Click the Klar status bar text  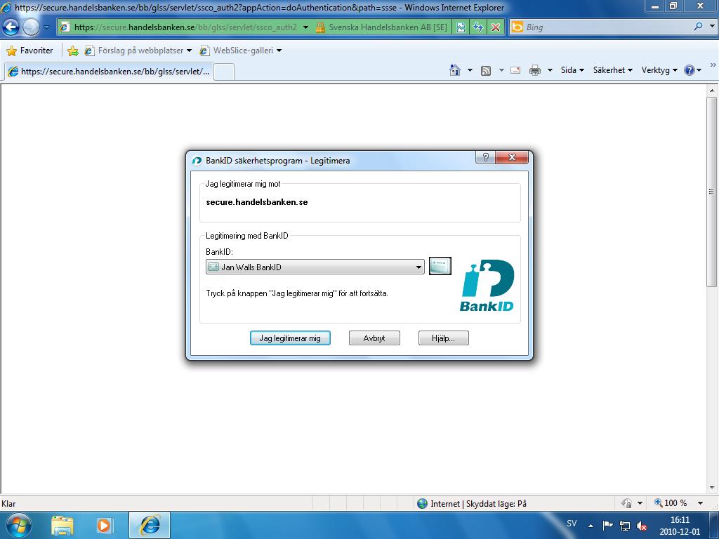(x=8, y=504)
